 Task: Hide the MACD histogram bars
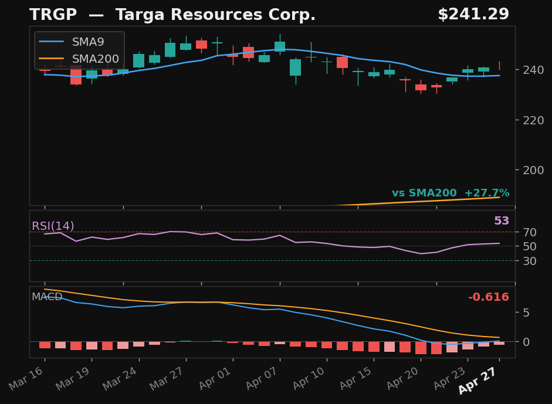click(422, 349)
